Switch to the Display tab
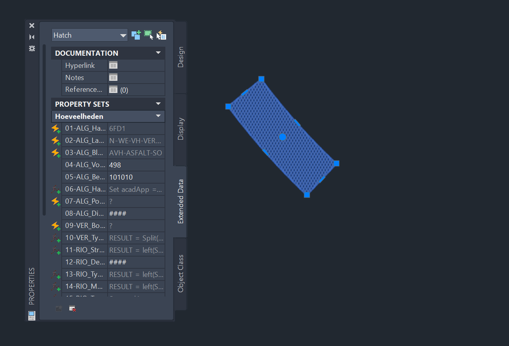 click(x=181, y=129)
